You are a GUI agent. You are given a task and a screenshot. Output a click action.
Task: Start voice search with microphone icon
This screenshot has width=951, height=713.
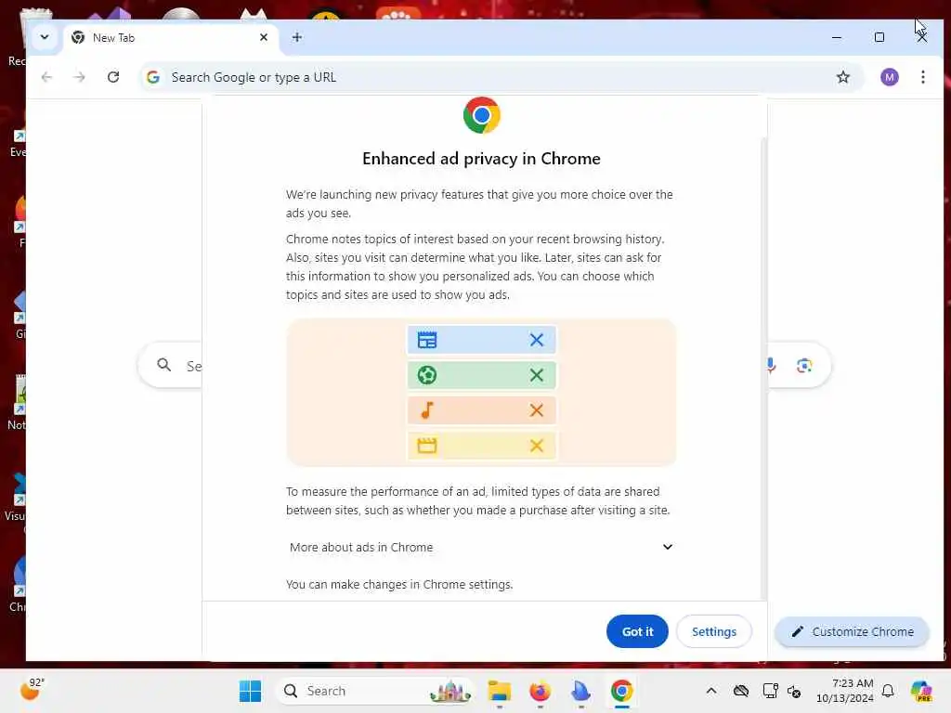point(770,365)
